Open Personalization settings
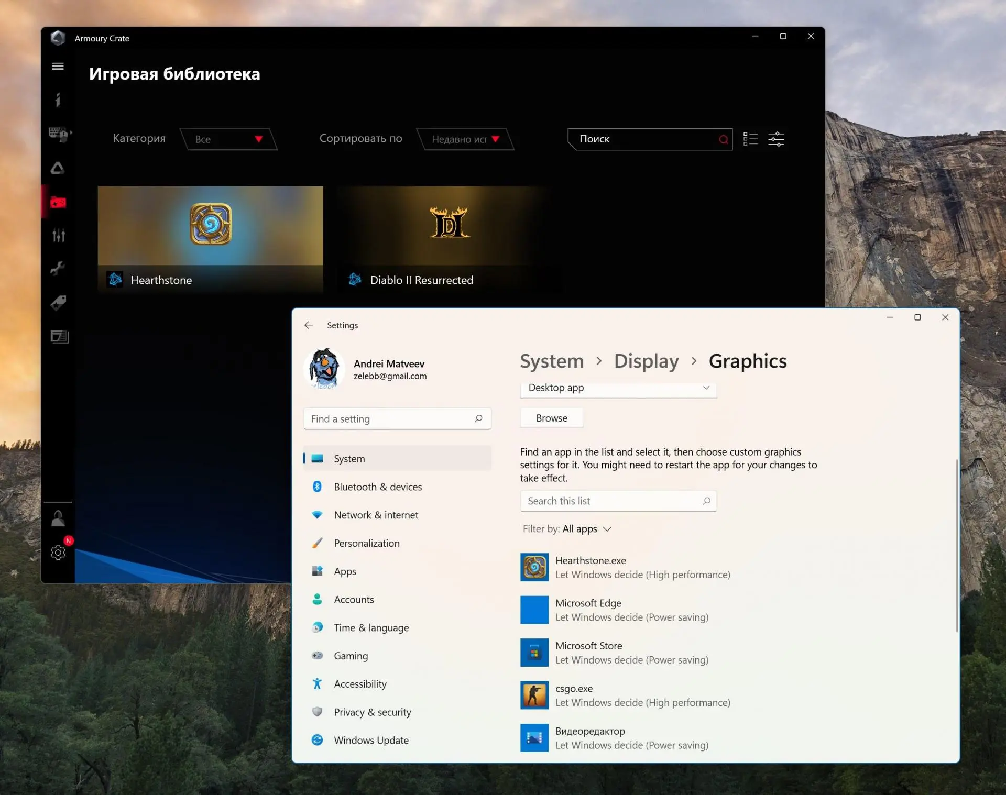 [x=397, y=543]
